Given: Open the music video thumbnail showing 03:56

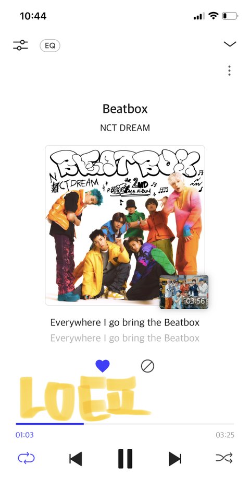Looking at the screenshot, I should (x=184, y=292).
